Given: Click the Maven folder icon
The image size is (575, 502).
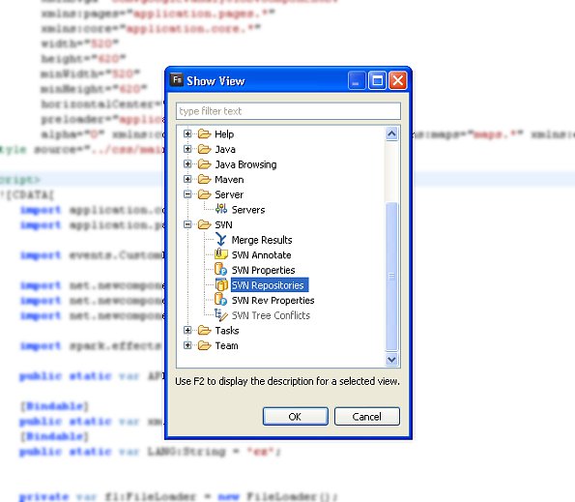Looking at the screenshot, I should pos(204,179).
